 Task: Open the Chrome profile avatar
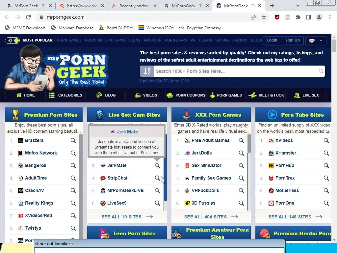coord(319,17)
